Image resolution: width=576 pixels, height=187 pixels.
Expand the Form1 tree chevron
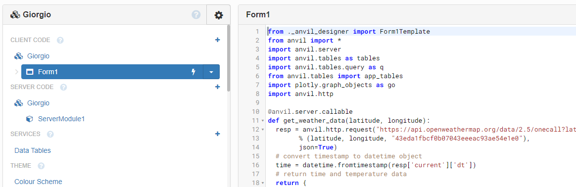[x=16, y=72]
